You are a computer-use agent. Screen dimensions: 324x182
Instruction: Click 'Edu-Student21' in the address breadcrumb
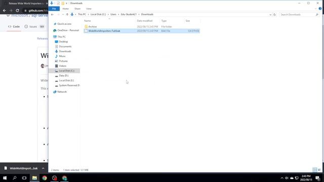[x=129, y=15]
